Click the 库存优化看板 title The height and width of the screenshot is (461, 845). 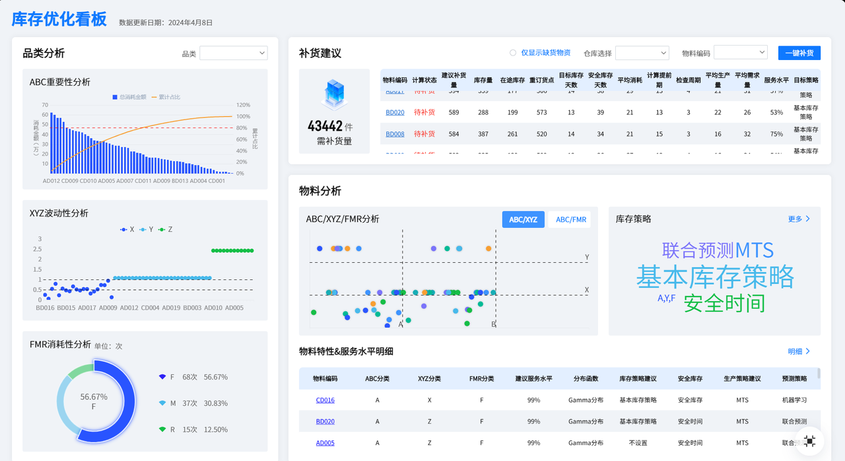click(x=59, y=19)
